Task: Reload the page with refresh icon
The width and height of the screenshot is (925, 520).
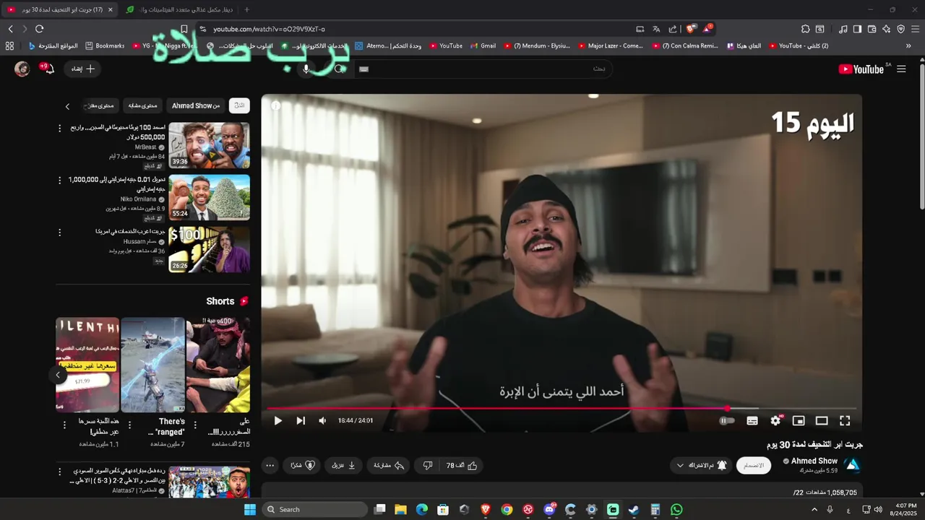Action: click(39, 29)
